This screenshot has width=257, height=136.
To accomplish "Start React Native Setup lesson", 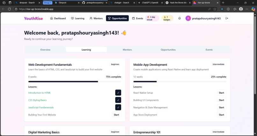I will [221, 93].
